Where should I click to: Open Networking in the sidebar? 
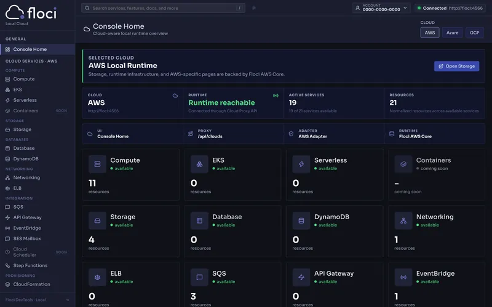click(x=38, y=177)
